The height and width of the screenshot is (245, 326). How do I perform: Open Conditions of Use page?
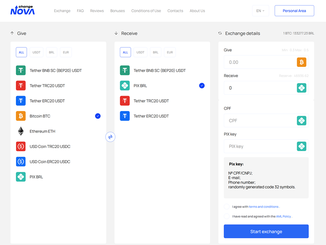[x=146, y=11]
